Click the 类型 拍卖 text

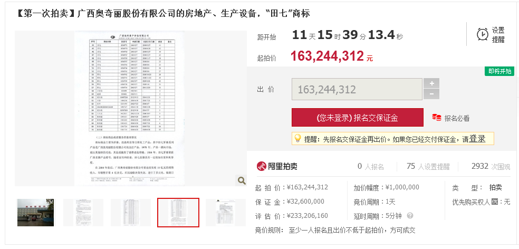point(477,188)
